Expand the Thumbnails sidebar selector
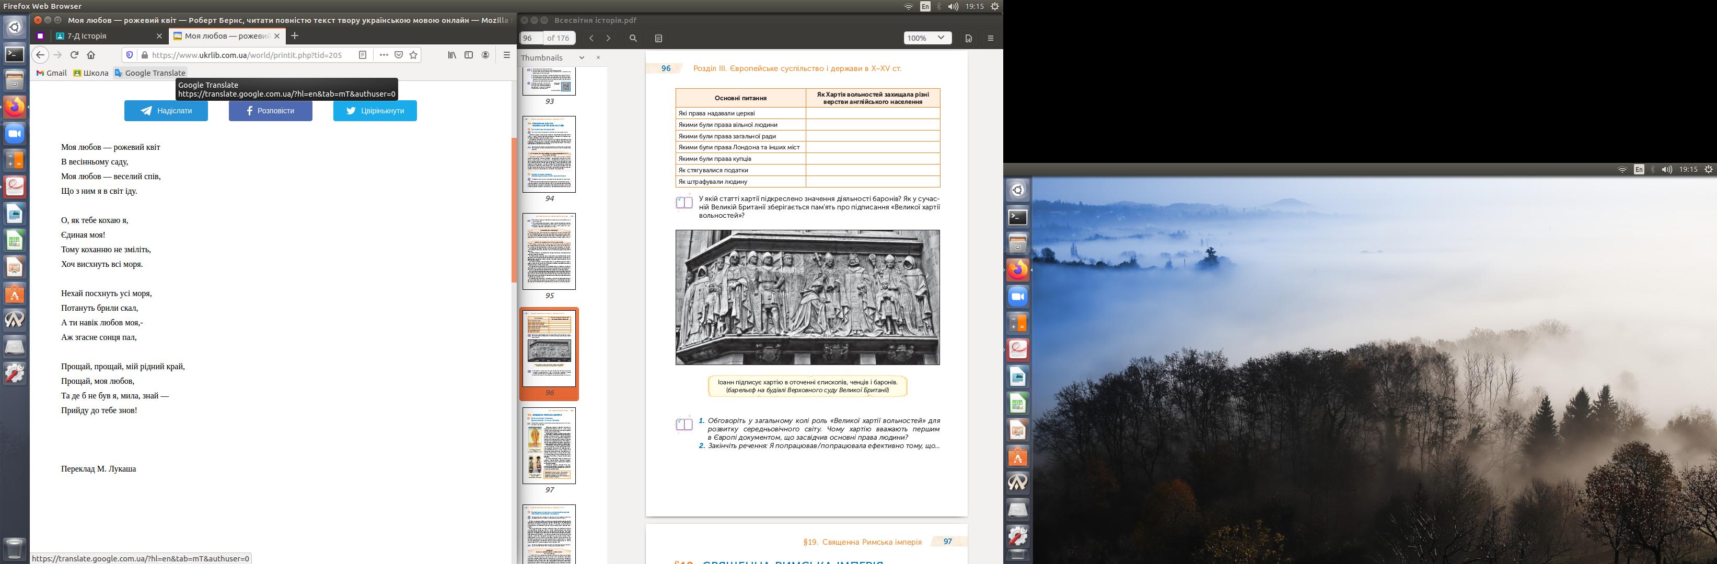This screenshot has width=1717, height=564. pos(581,58)
